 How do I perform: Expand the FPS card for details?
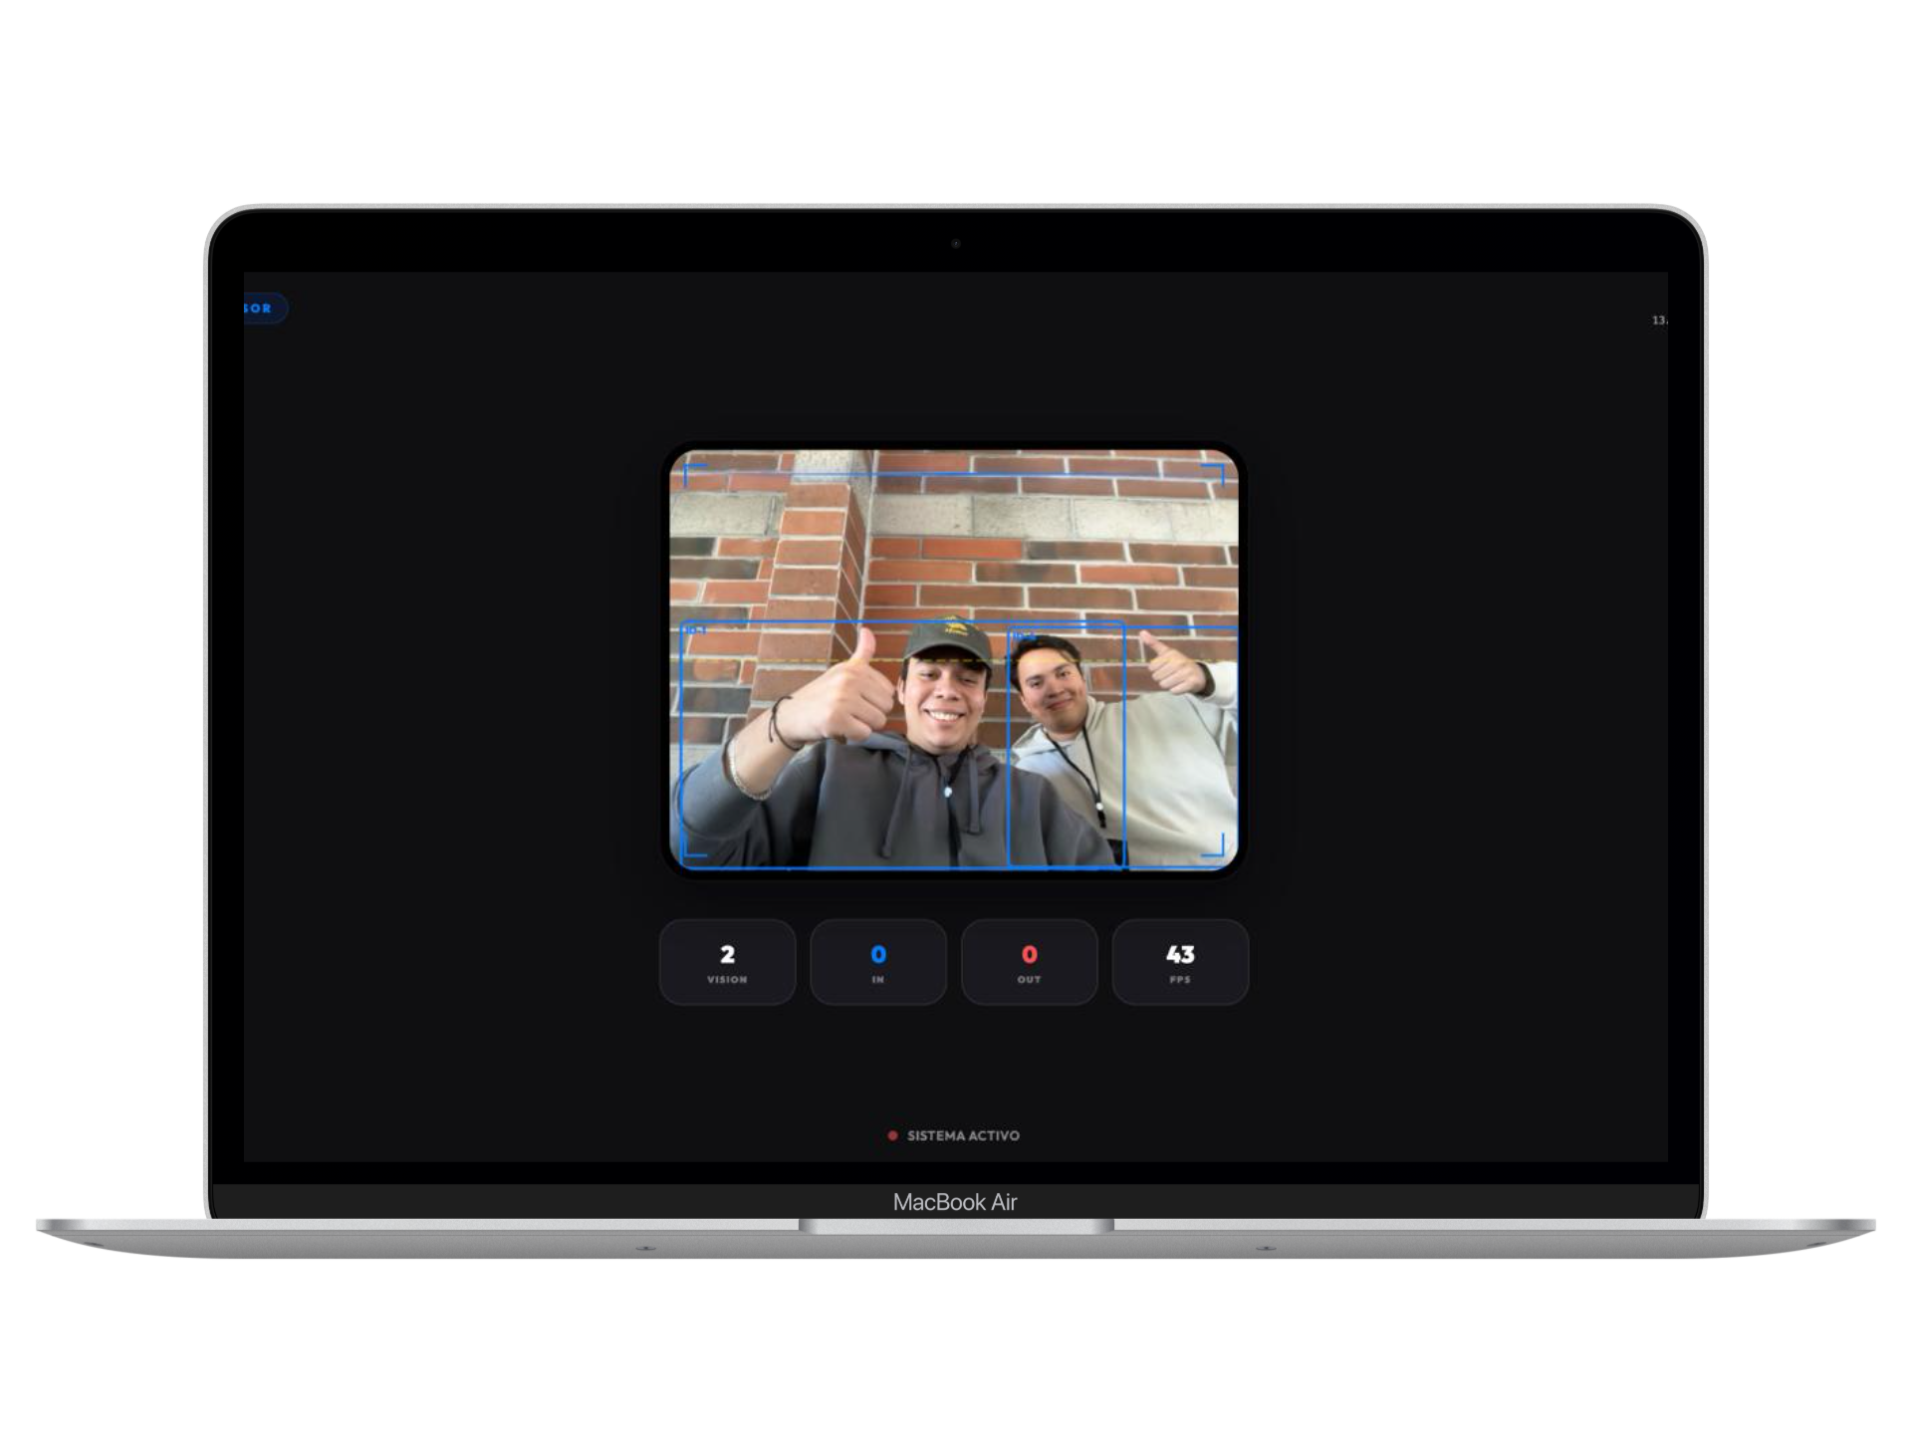click(1180, 962)
